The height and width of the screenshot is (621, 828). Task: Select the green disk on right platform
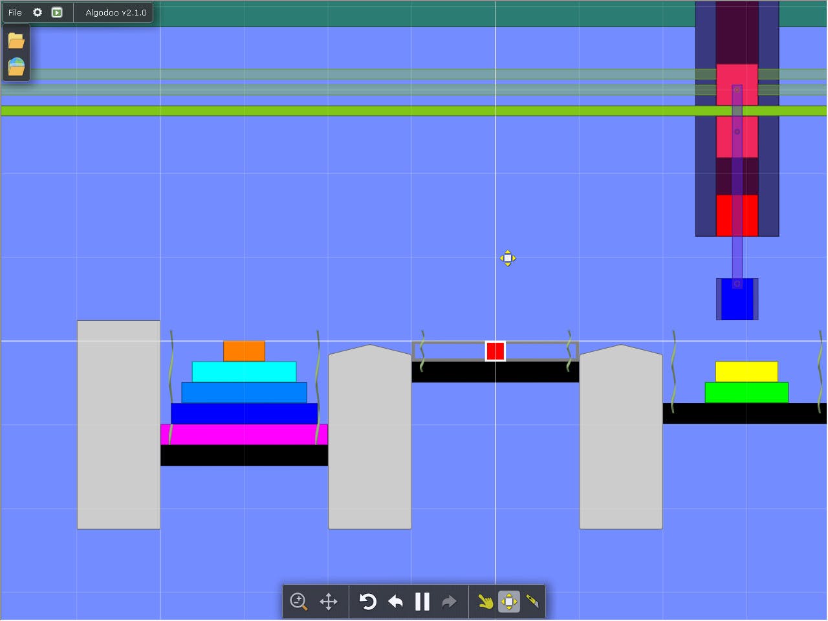746,393
